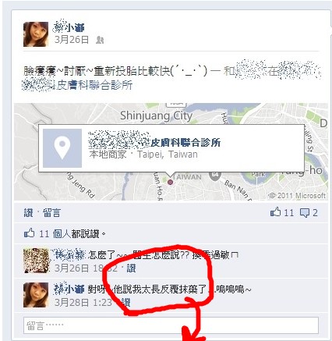The height and width of the screenshot is (341, 332).
Task: Open the 11 個人都說讚 likers list
Action: coord(72,234)
